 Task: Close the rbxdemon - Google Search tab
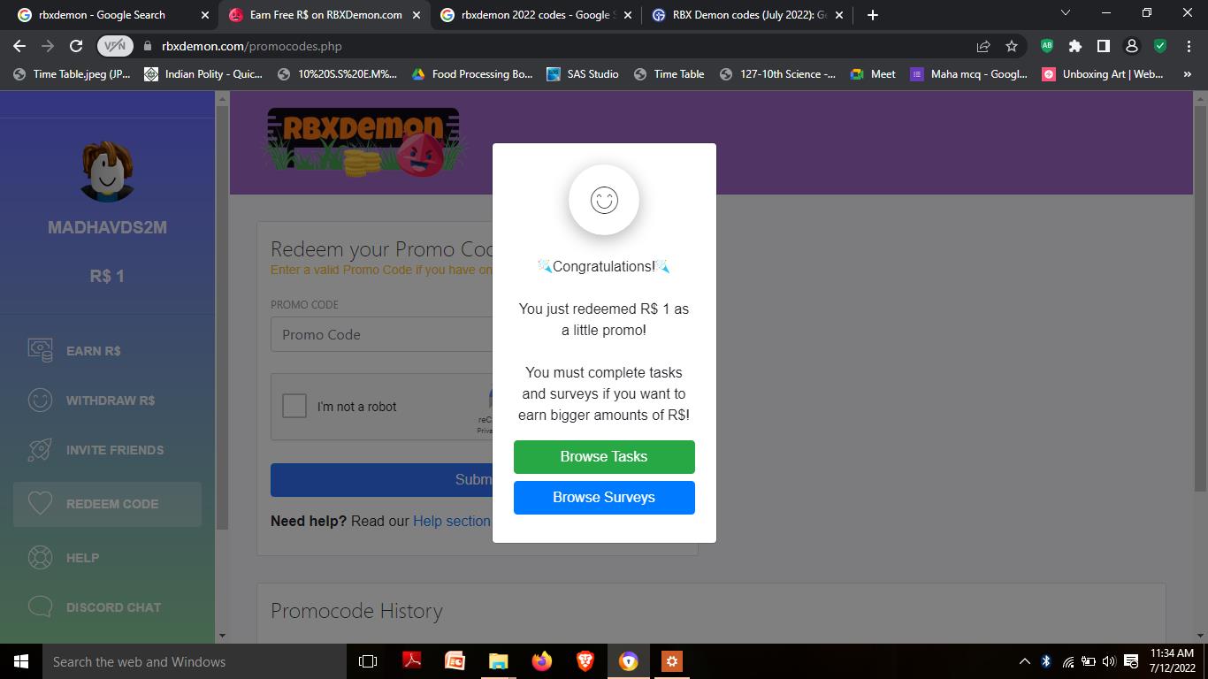[205, 15]
